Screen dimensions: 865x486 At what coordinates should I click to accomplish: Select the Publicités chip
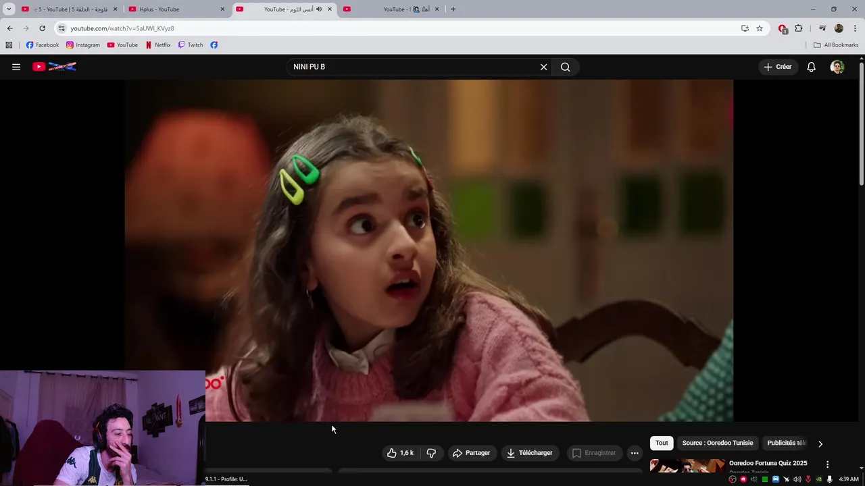click(x=787, y=443)
